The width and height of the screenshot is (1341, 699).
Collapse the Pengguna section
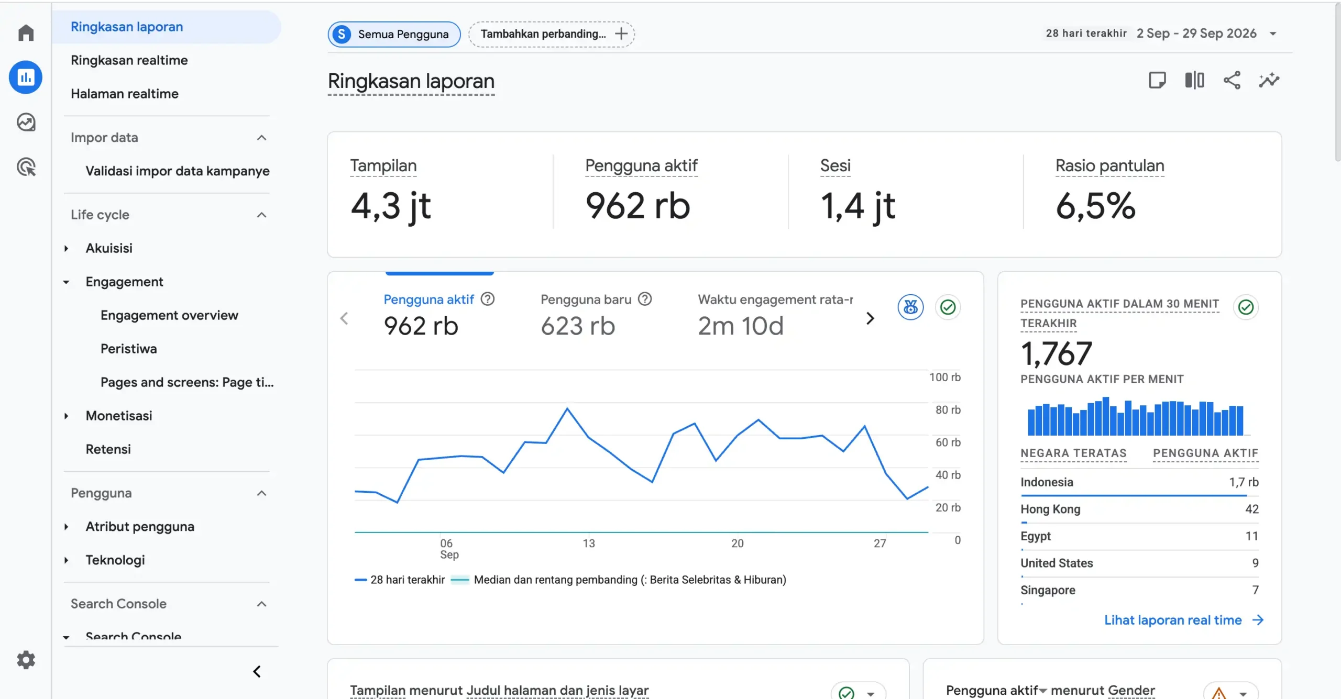point(261,493)
